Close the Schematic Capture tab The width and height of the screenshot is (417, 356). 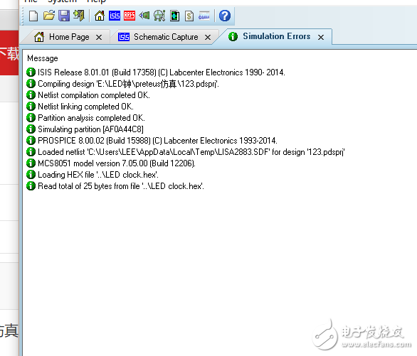click(x=208, y=38)
